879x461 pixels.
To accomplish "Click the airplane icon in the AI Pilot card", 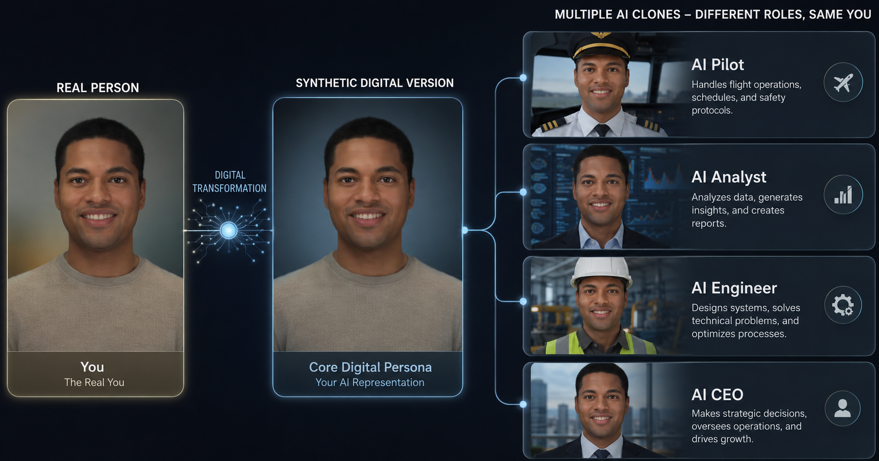I will click(843, 82).
